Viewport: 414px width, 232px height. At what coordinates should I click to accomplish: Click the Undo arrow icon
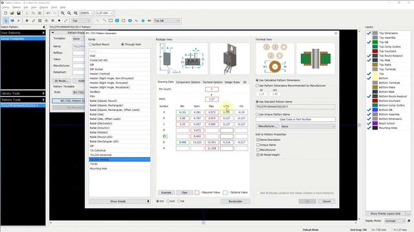pyautogui.click(x=48, y=13)
